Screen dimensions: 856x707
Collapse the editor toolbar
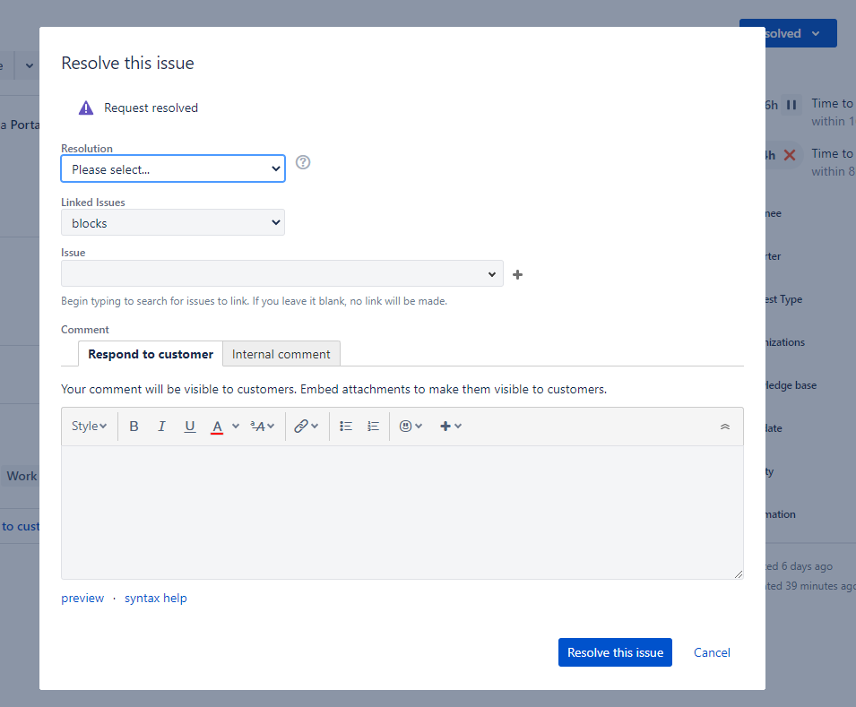[x=725, y=427]
